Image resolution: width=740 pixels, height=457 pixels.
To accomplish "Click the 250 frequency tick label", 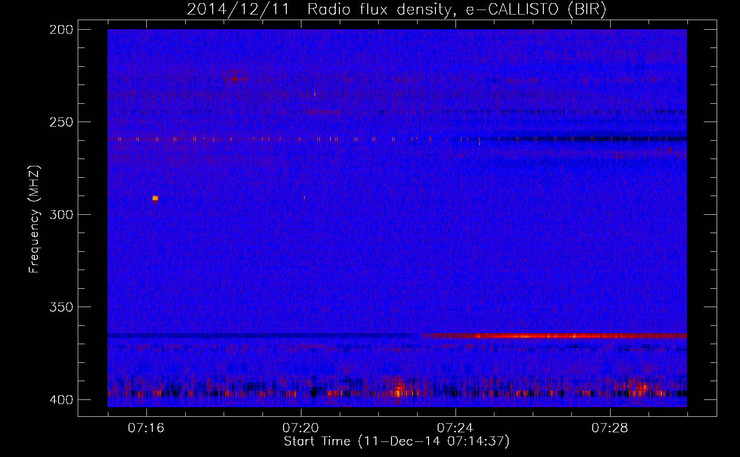I will point(61,122).
